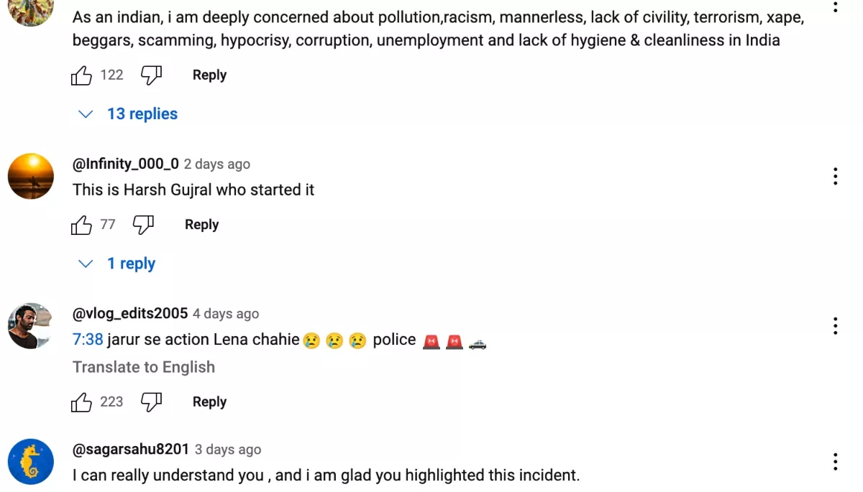Open more options for @sagarsahu8201 comment
Viewport: 863px width, 492px height.
(x=835, y=461)
